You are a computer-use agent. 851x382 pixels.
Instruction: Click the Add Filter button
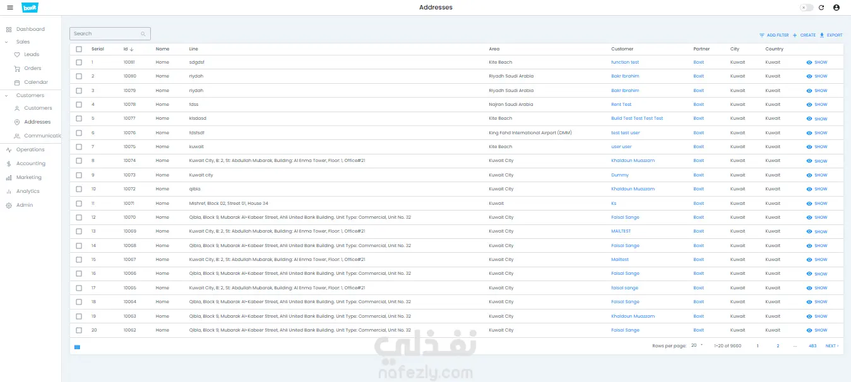click(774, 35)
